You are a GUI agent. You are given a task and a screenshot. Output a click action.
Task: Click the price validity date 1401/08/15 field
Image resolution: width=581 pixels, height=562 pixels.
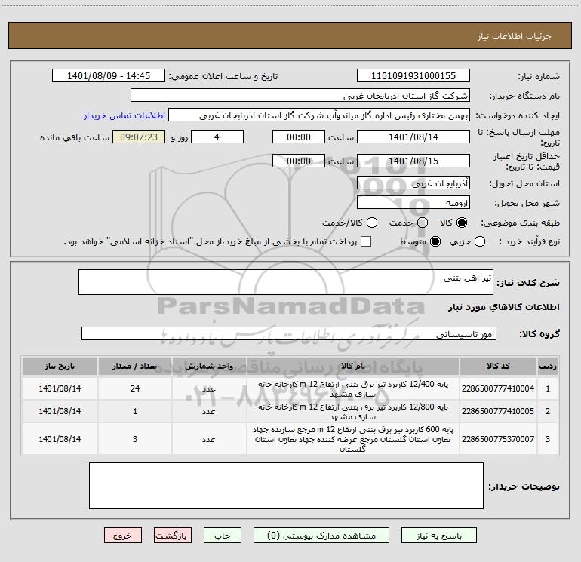(x=413, y=161)
